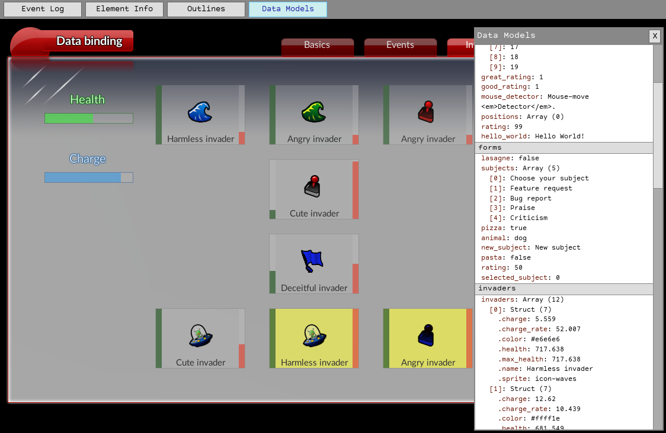Click the green Health progress bar
This screenshot has height=433, width=666.
[x=88, y=118]
